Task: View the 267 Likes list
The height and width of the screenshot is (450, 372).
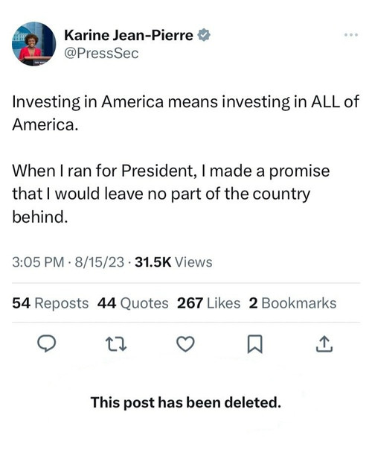Action: (208, 303)
